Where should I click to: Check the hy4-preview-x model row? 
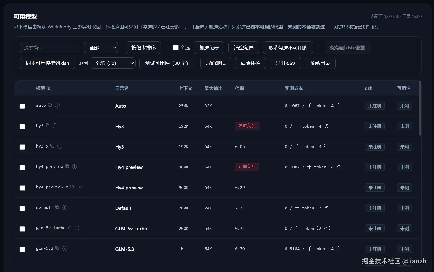point(23,188)
